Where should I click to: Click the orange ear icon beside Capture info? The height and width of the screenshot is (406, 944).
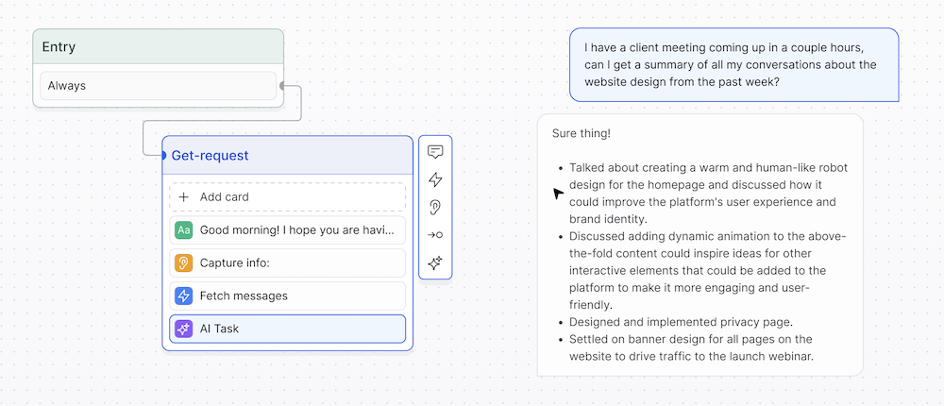point(184,262)
